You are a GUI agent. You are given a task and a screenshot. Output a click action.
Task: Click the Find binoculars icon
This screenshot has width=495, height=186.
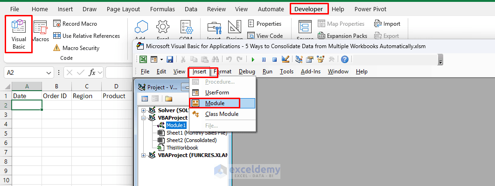coord(215,59)
